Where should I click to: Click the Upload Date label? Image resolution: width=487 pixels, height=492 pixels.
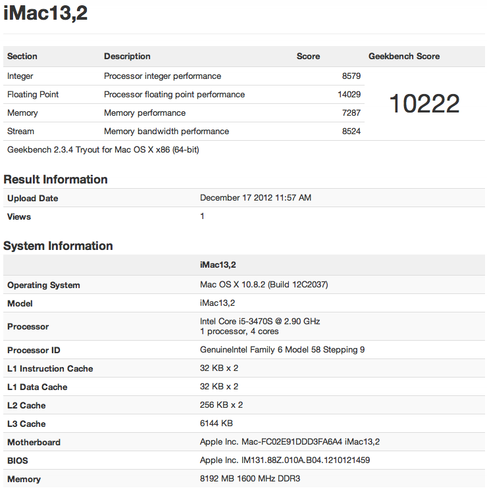[33, 198]
